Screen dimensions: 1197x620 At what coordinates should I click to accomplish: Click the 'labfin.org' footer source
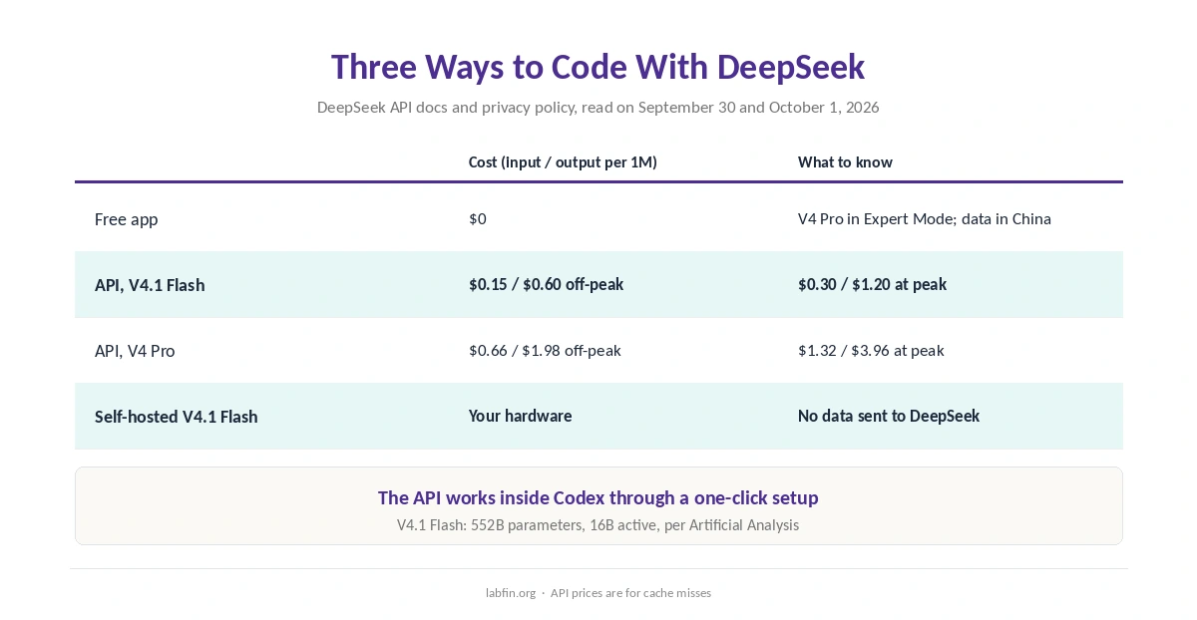[x=511, y=593]
